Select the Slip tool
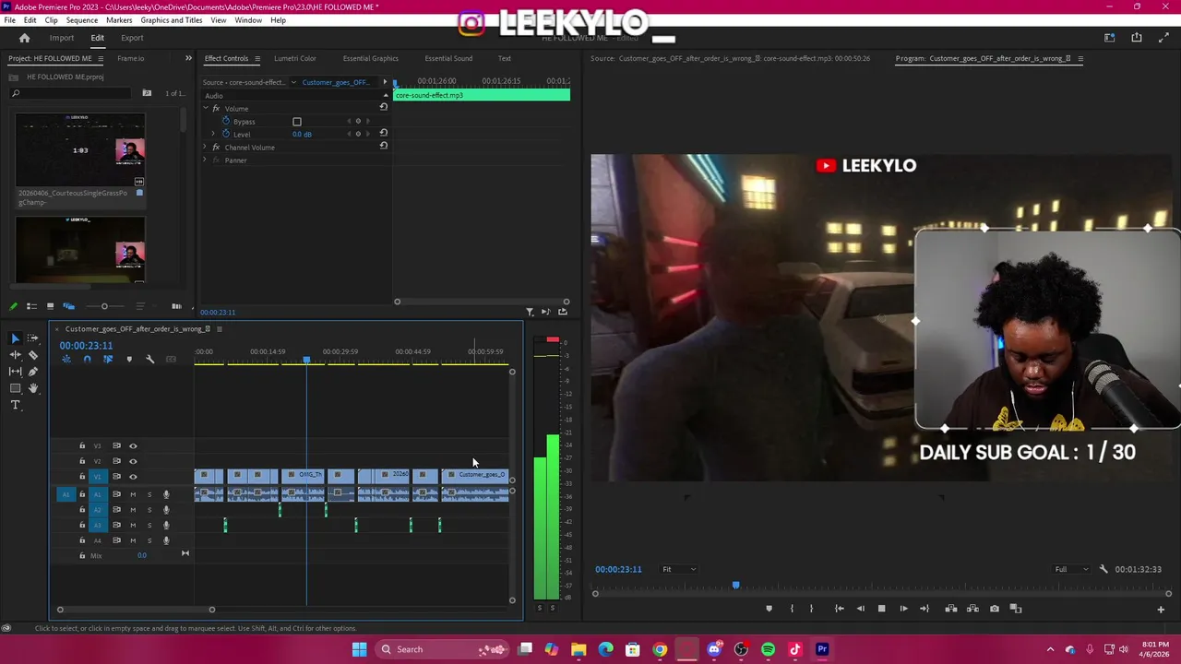Screen dimensions: 1181x664 (x=15, y=372)
